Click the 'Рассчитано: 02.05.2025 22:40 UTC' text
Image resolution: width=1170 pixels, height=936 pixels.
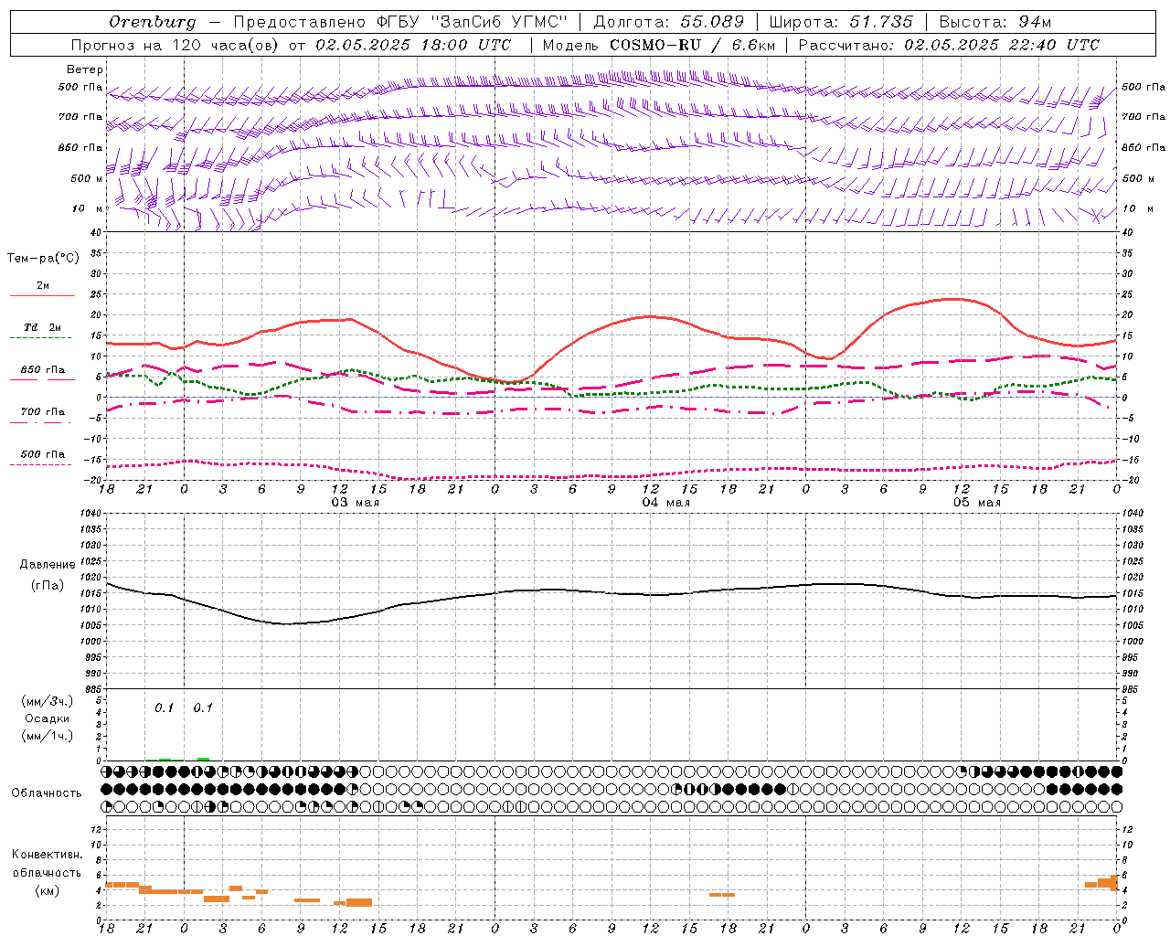pos(949,45)
